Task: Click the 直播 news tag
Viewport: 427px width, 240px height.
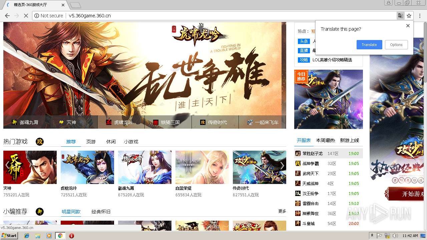Action: pos(304,51)
